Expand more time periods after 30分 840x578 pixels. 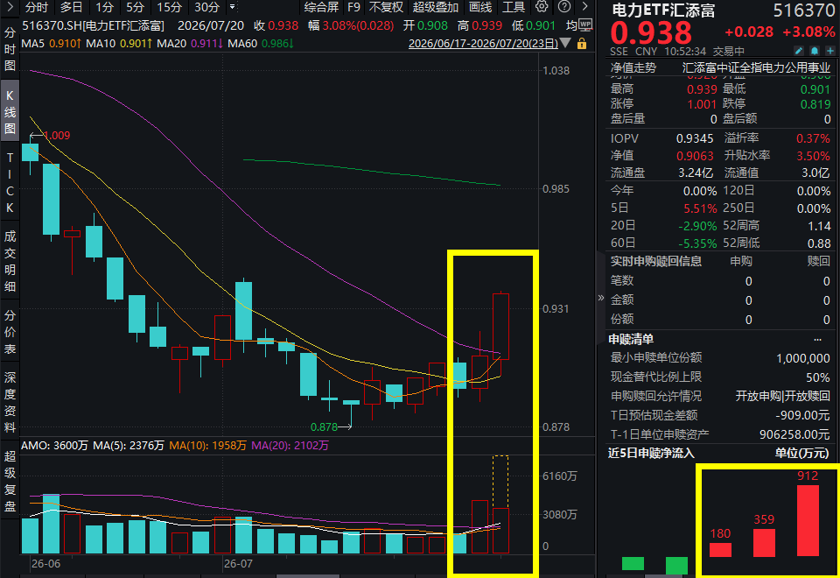tap(232, 7)
